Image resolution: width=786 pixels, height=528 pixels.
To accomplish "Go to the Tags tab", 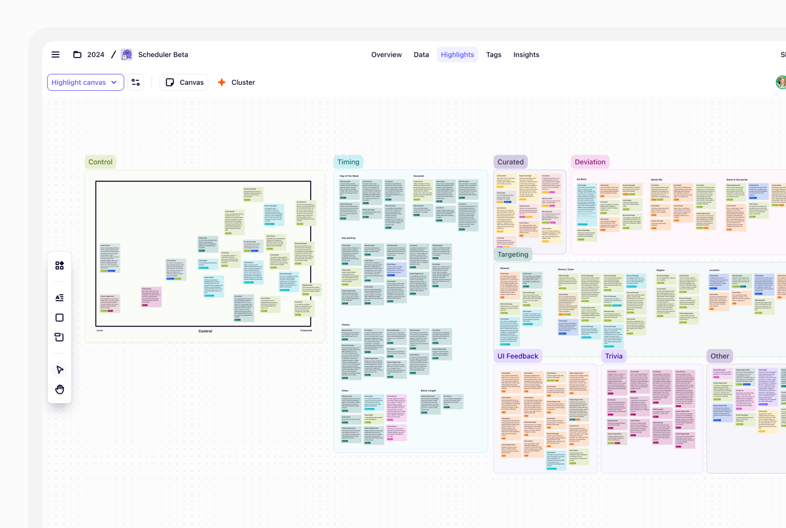I will 494,54.
